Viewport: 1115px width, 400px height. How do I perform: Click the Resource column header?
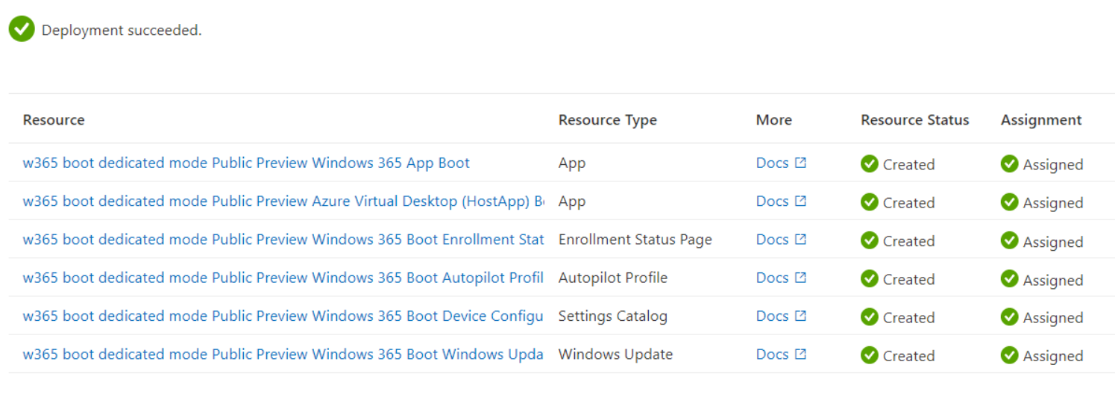tap(54, 120)
